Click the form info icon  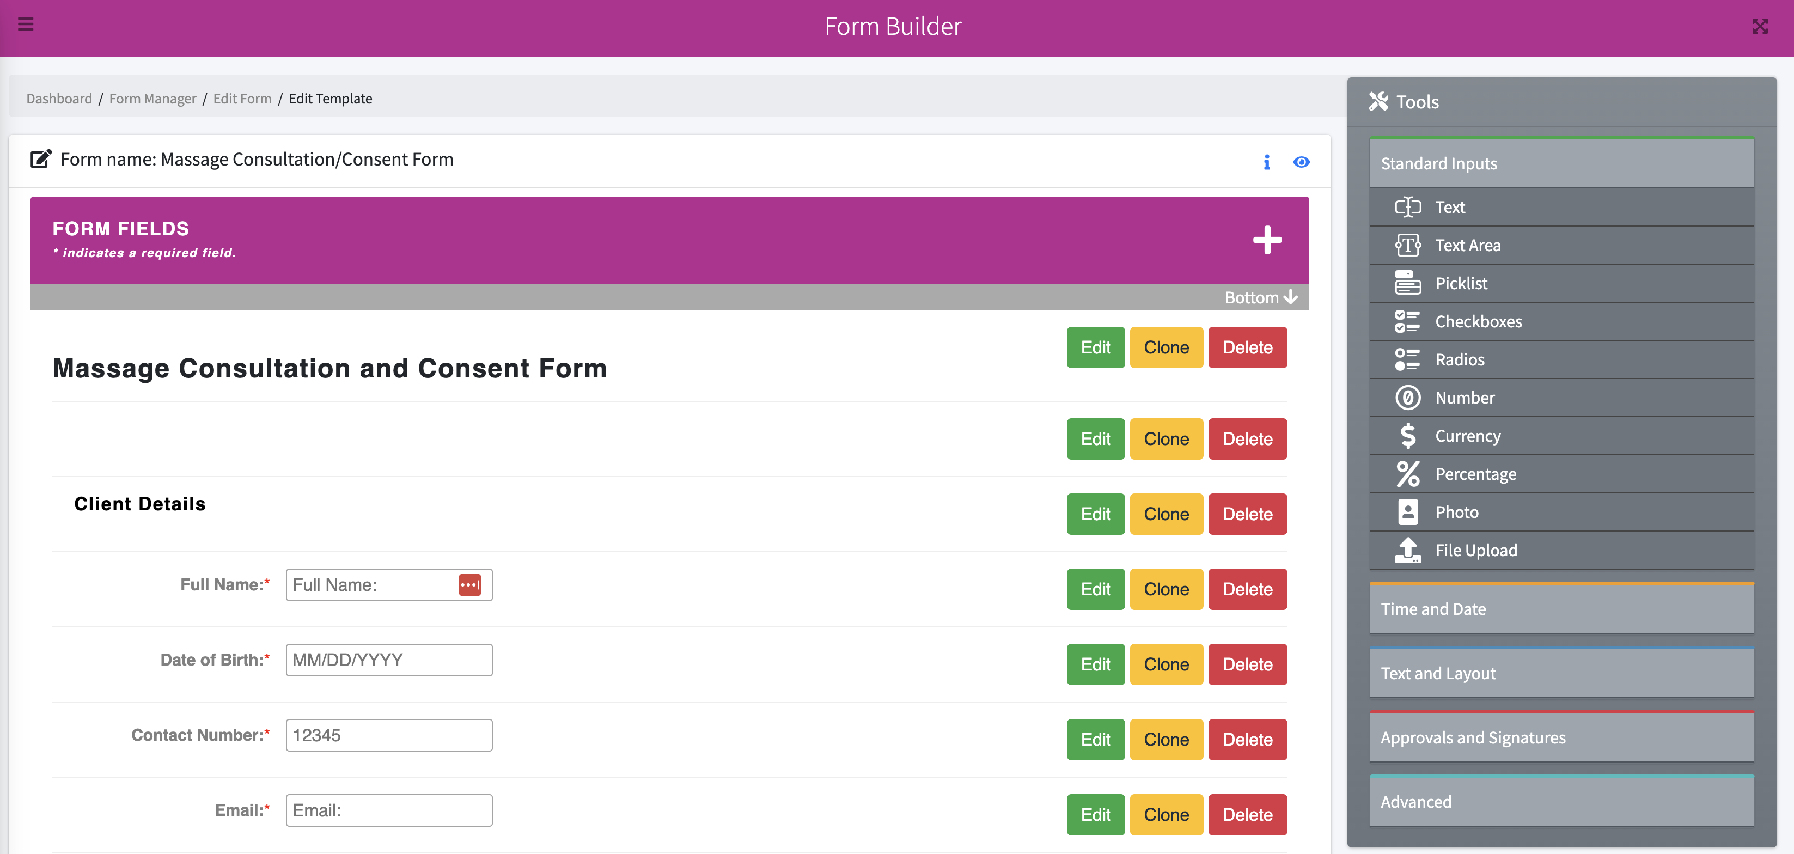tap(1267, 162)
